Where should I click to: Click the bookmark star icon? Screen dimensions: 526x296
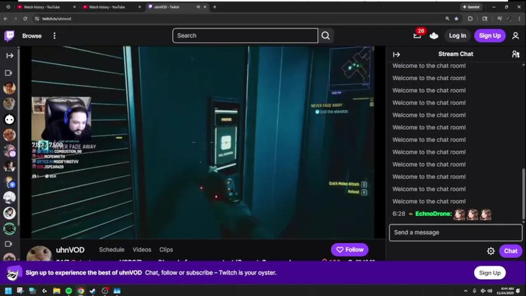[x=456, y=18]
